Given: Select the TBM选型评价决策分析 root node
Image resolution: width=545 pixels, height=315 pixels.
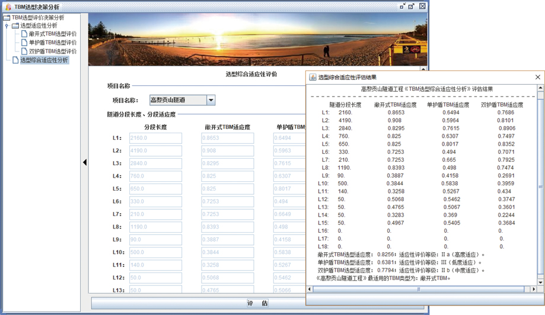Looking at the screenshot, I should click(38, 17).
